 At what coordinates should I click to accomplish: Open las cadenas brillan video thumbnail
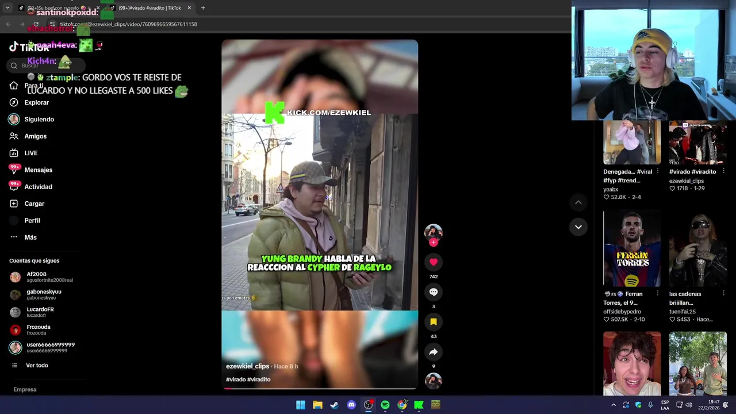[x=697, y=248]
